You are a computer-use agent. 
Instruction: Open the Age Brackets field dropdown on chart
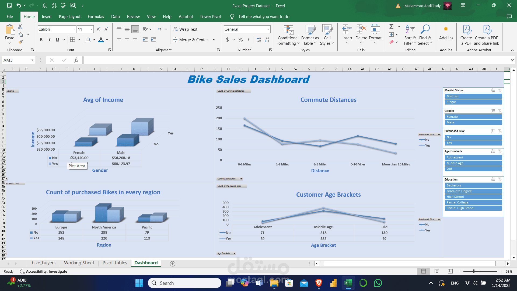(x=234, y=253)
